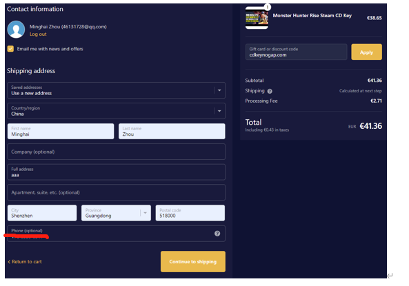
Task: Expand the Province dropdown showing Guangdong
Action: point(116,213)
